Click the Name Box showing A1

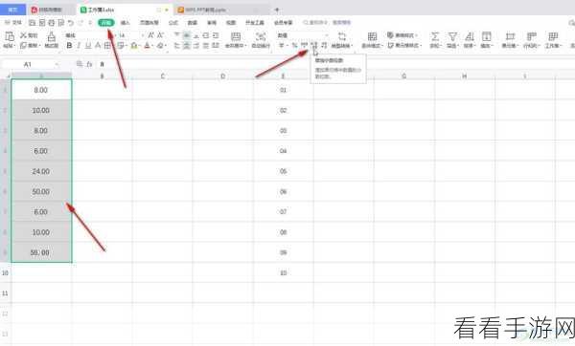pos(28,64)
